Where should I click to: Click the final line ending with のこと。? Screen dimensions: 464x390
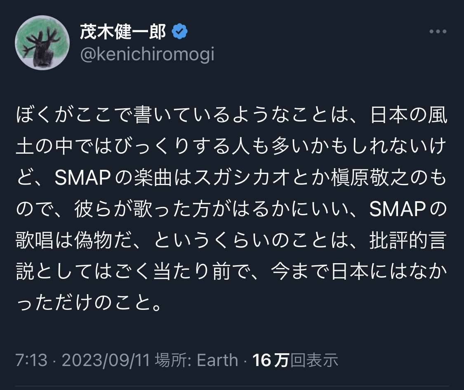pyautogui.click(x=88, y=303)
